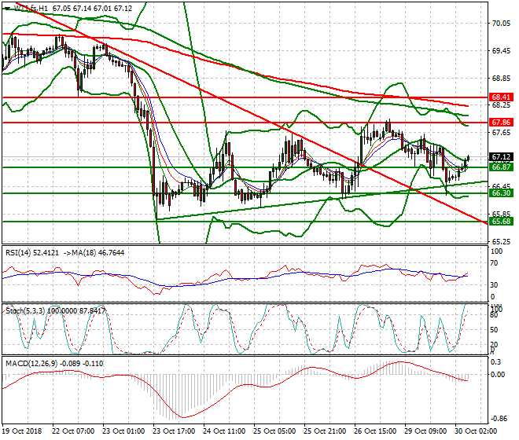Image resolution: width=519 pixels, height=440 pixels.
Task: Click the 66.30 green support price label
Action: 501,193
